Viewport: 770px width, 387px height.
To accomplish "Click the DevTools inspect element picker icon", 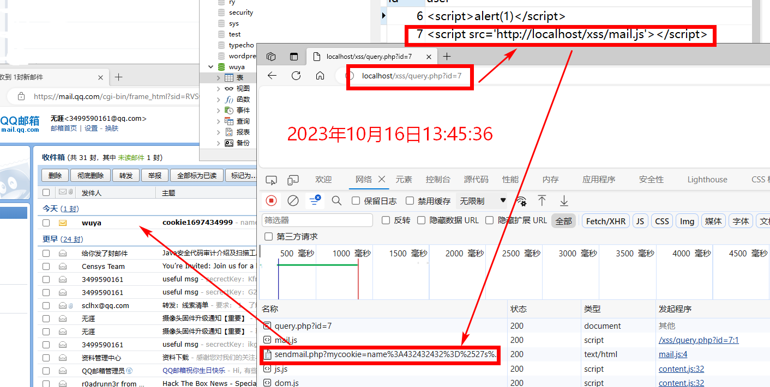I will (271, 180).
